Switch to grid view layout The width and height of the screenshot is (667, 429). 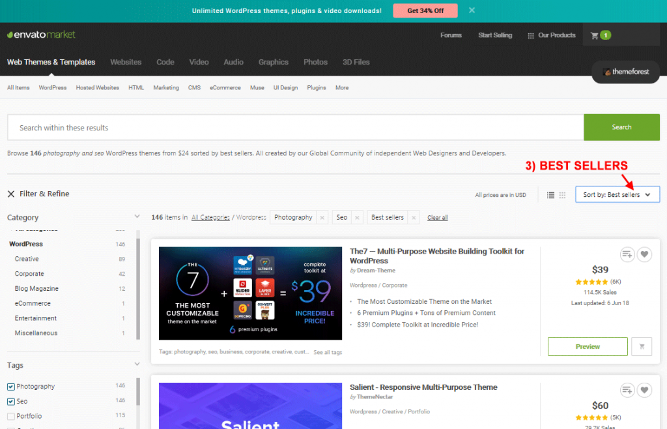[x=562, y=195]
